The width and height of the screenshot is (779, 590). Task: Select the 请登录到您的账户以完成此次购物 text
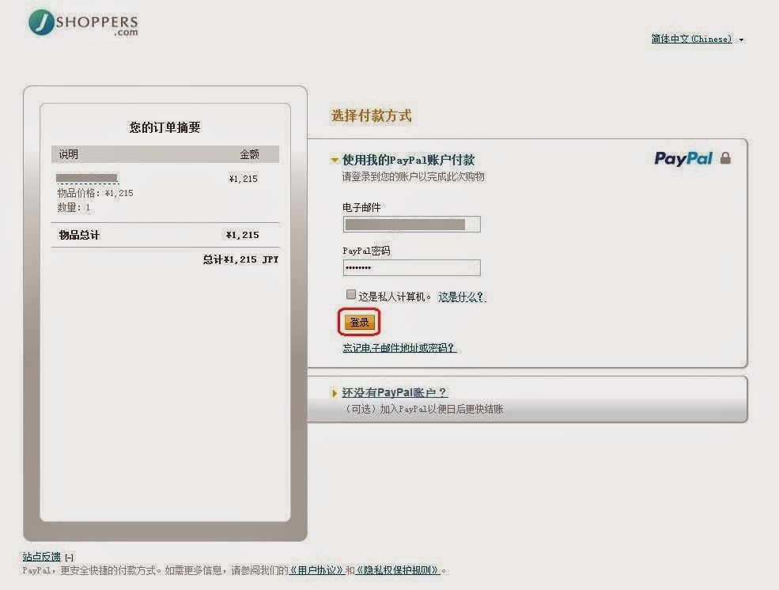click(x=413, y=177)
